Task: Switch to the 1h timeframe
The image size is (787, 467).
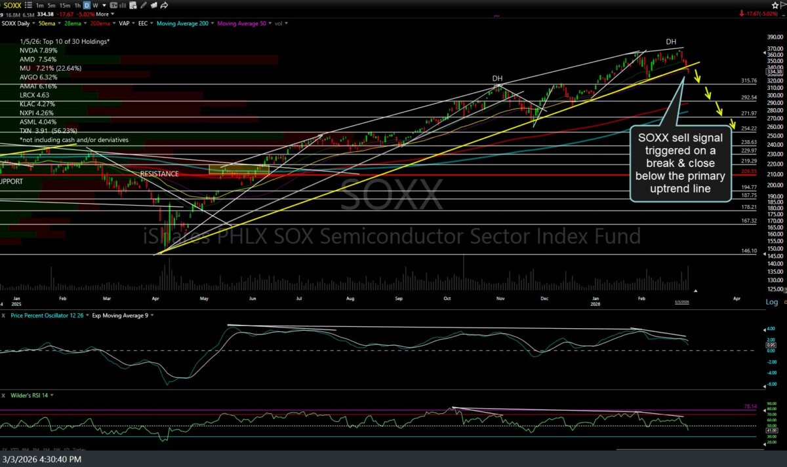Action: pos(77,5)
